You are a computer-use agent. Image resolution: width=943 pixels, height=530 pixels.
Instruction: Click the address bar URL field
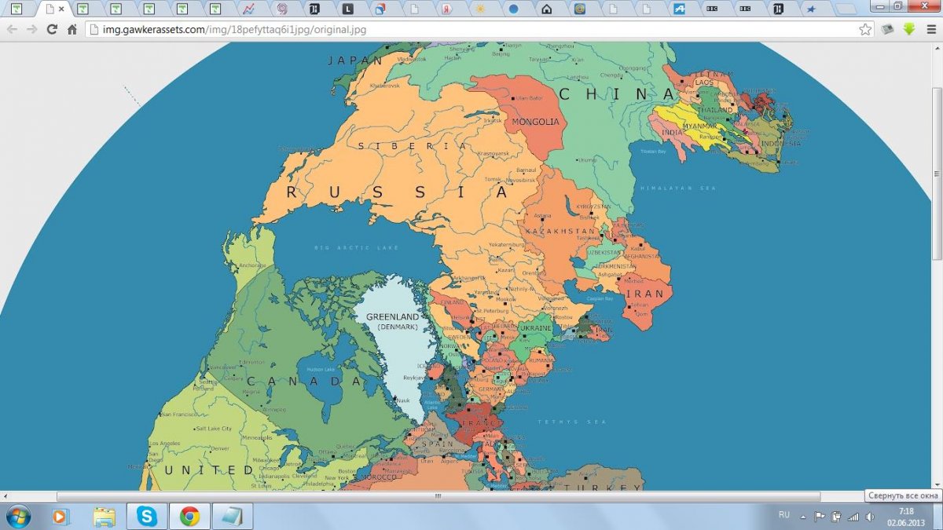click(x=472, y=30)
